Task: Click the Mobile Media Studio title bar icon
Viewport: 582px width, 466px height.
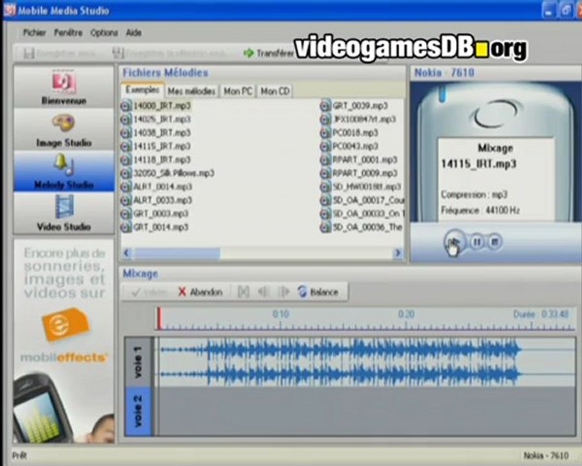Action: (10, 10)
